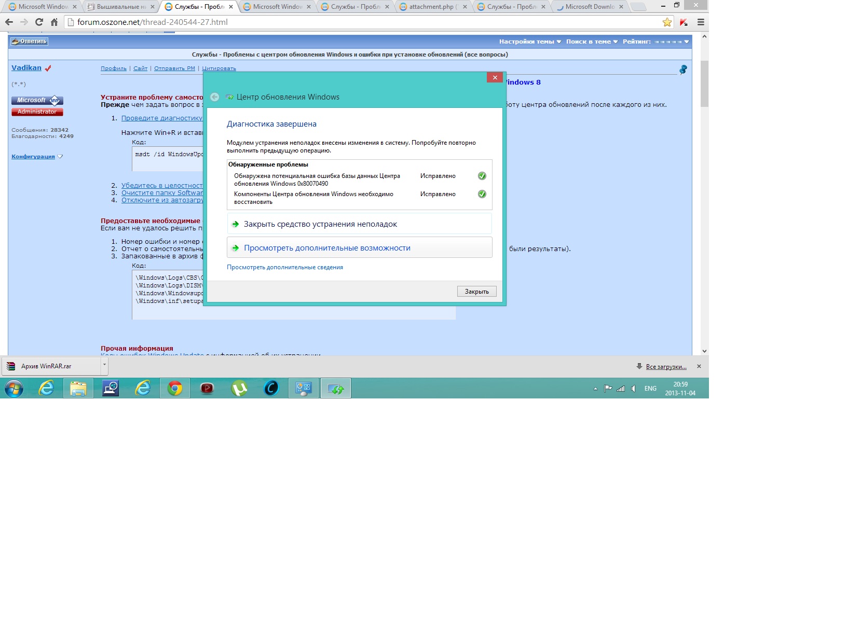Reload the forum page
847x635 pixels.
[x=39, y=22]
